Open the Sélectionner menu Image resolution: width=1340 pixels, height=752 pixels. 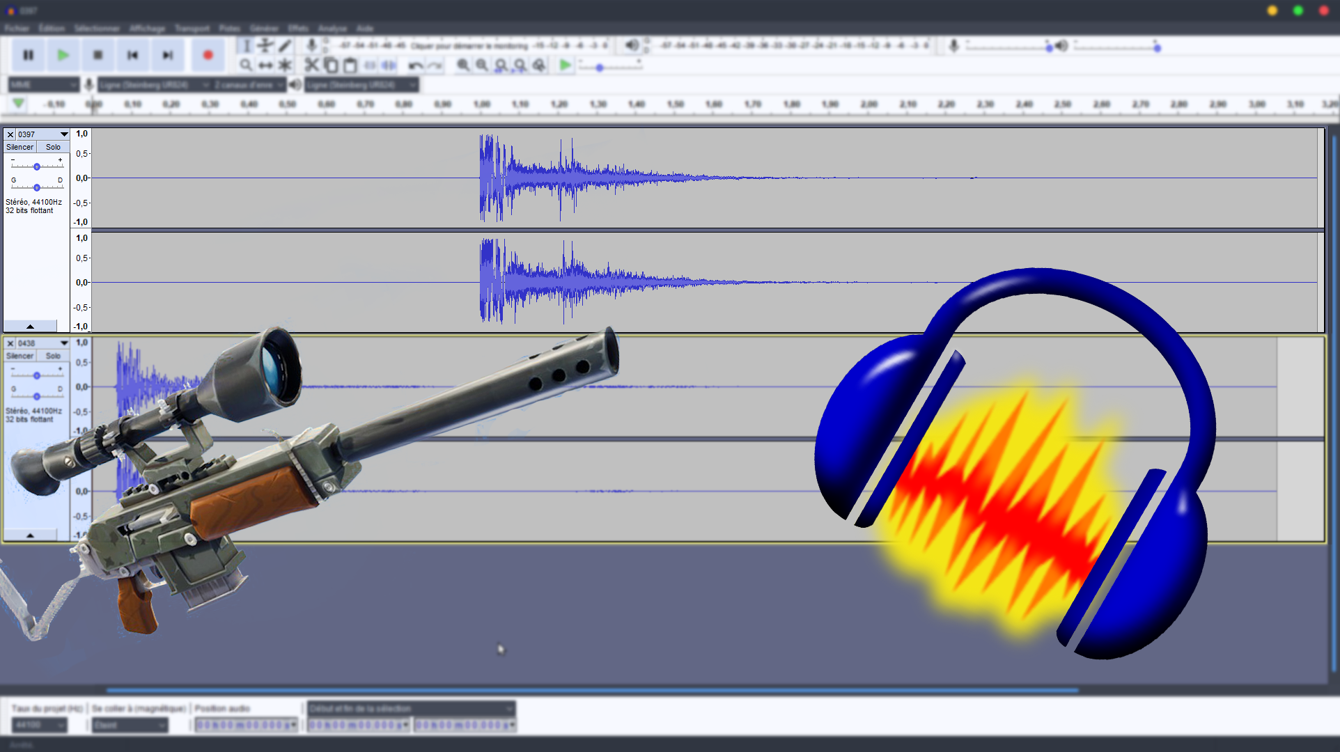click(x=97, y=28)
